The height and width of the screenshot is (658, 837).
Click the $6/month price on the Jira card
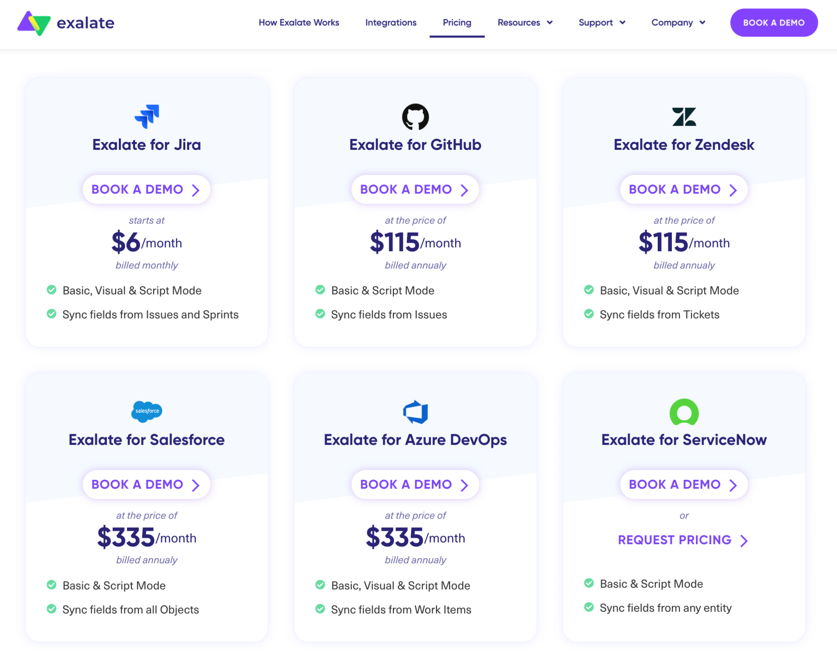pos(146,242)
